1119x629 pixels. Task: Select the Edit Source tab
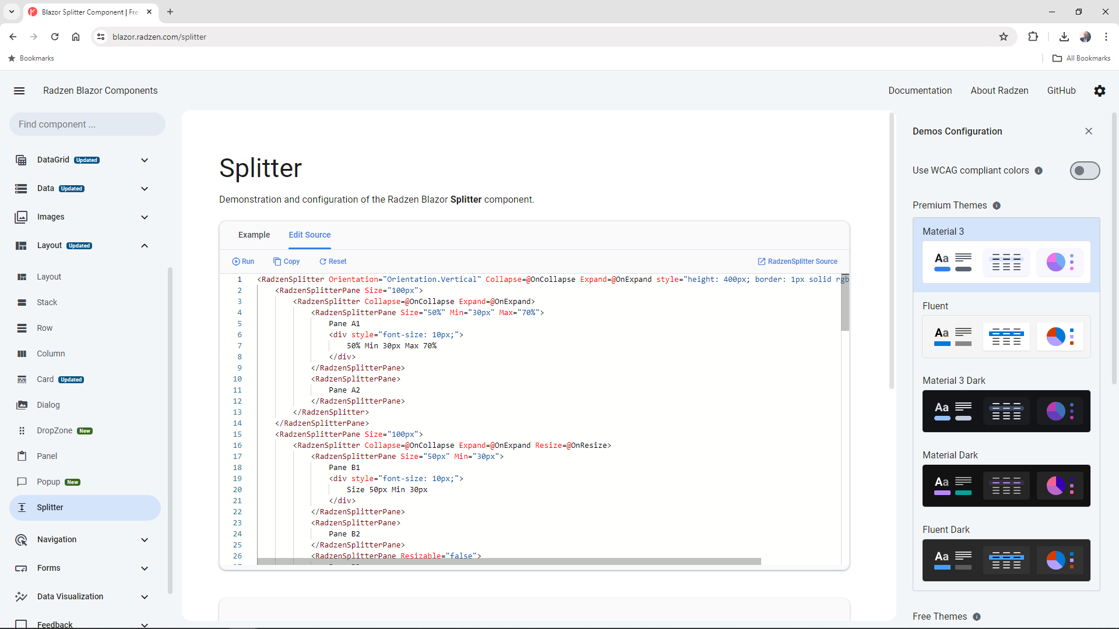pos(309,235)
